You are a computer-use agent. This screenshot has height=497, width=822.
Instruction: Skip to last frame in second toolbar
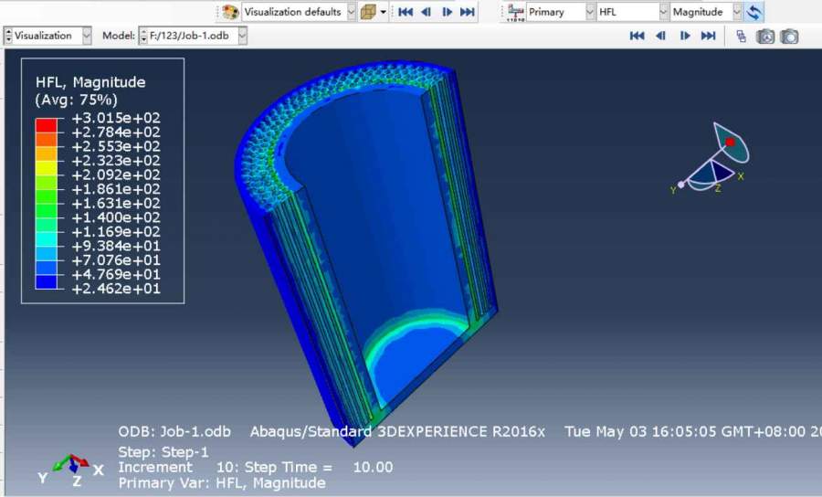(x=708, y=36)
